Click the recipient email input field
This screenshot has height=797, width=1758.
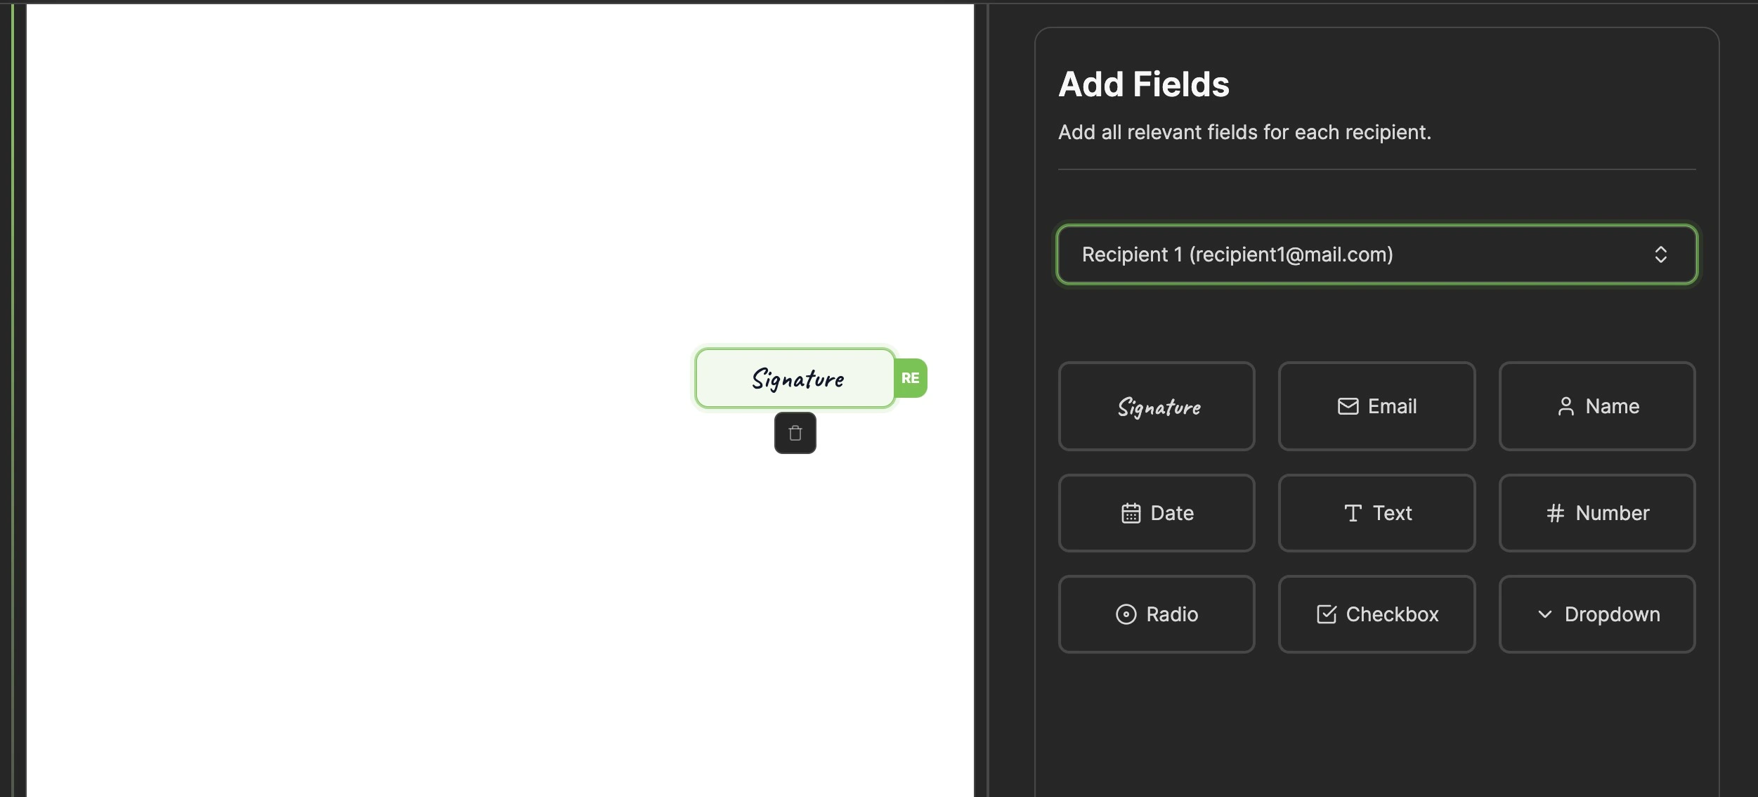click(x=1376, y=253)
